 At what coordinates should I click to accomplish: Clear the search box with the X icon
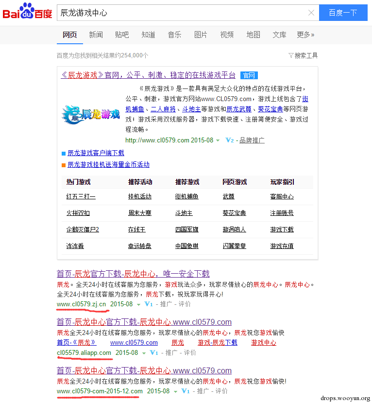311,13
